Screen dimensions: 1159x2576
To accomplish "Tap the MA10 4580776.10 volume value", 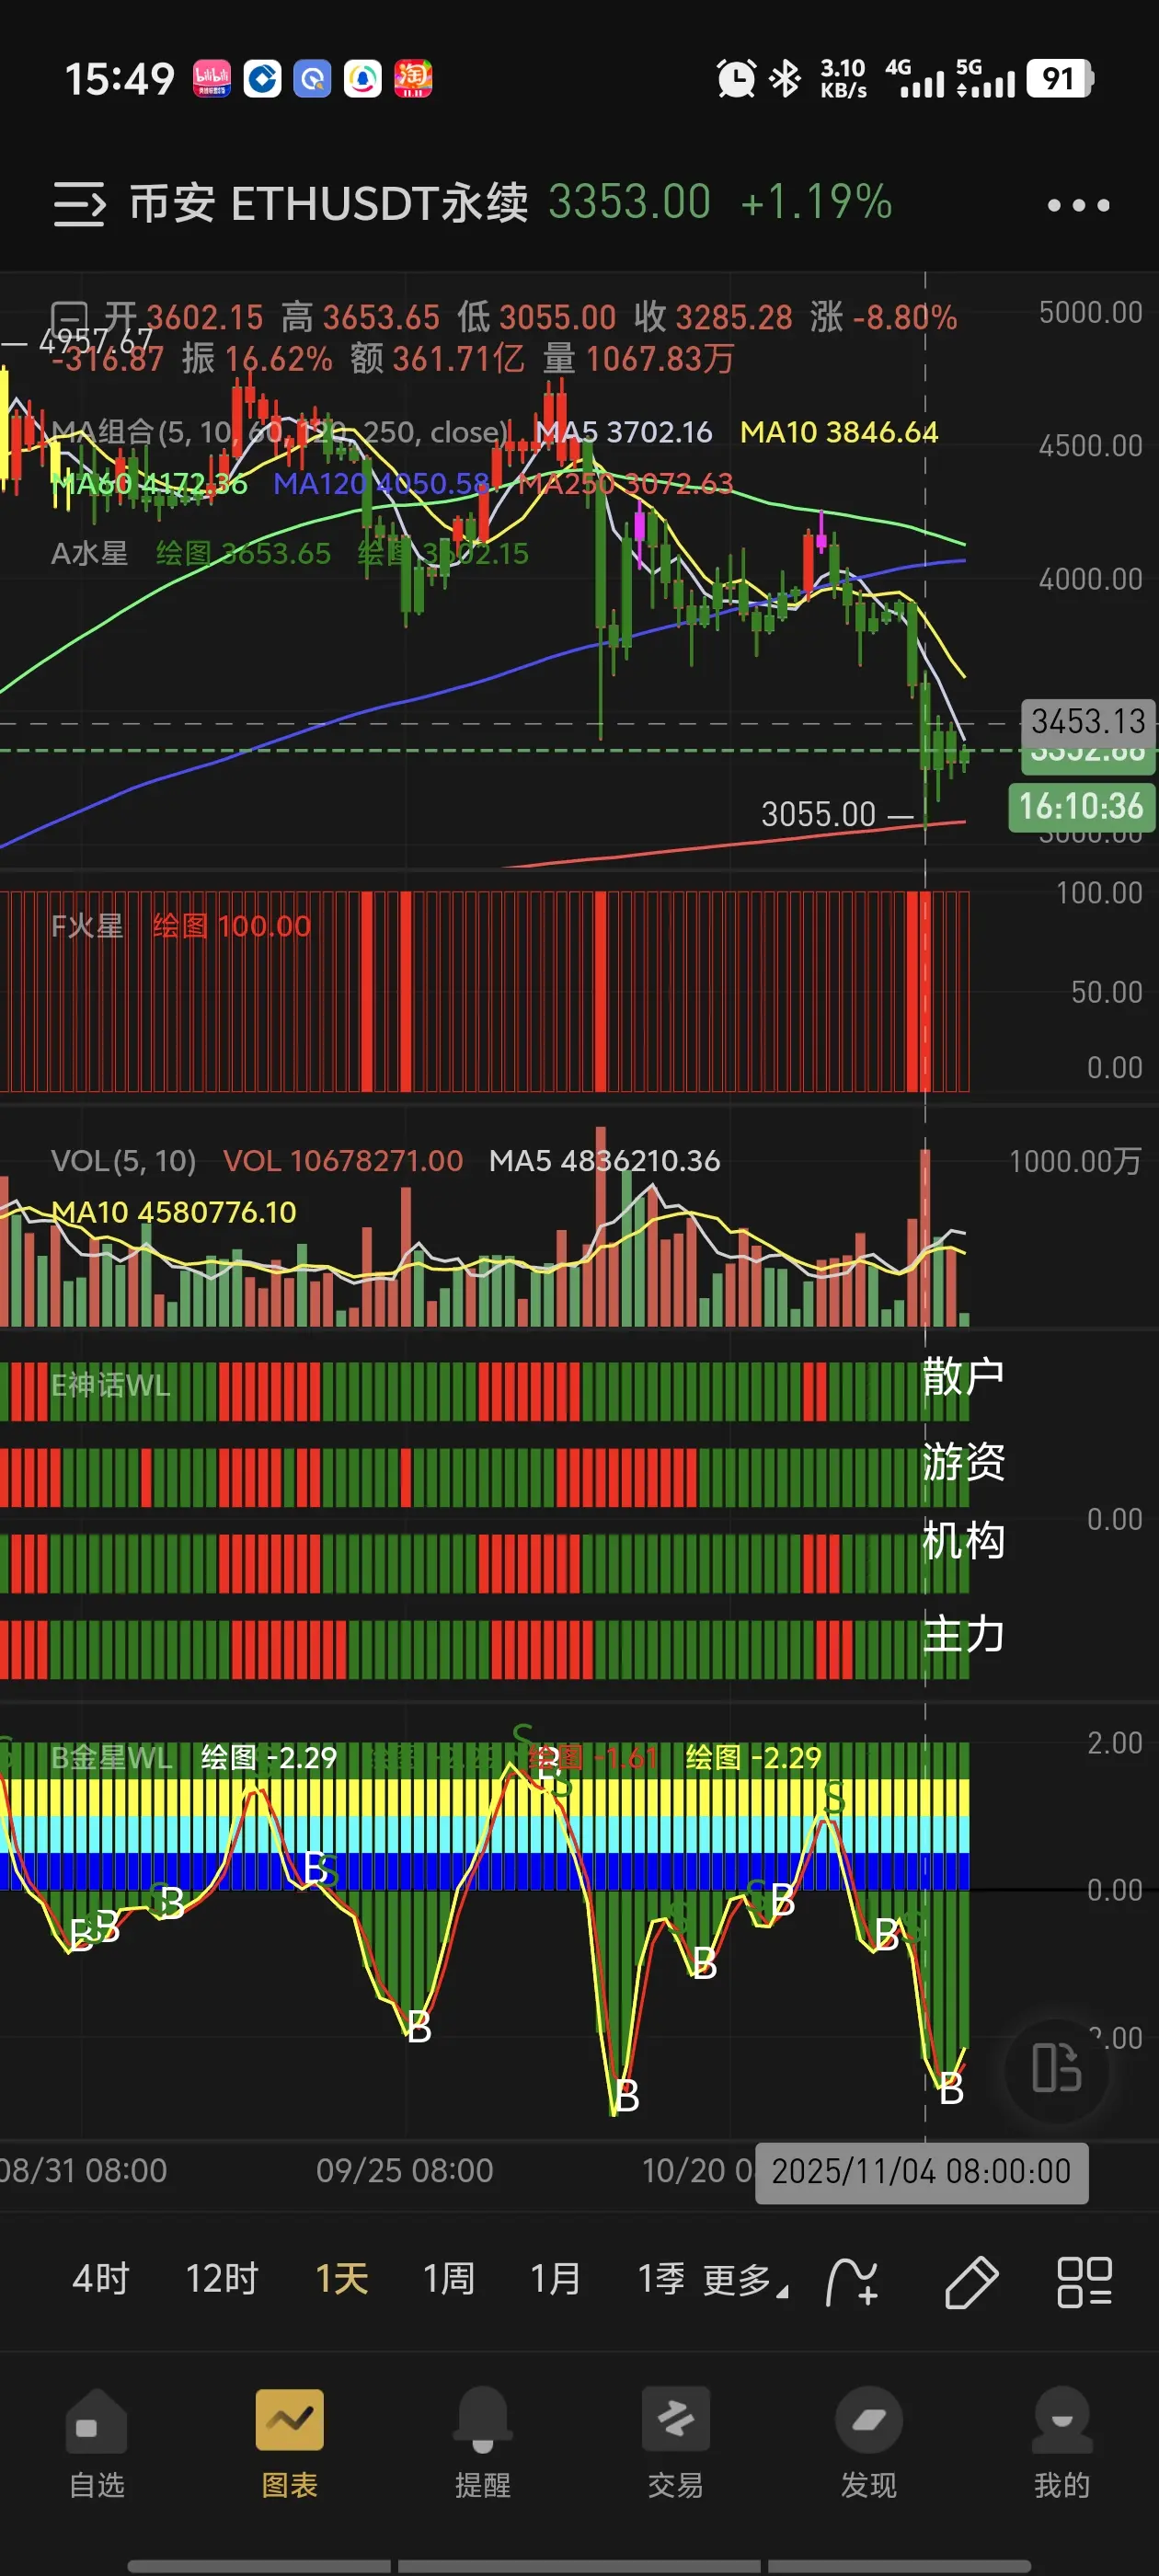I will click(174, 1213).
